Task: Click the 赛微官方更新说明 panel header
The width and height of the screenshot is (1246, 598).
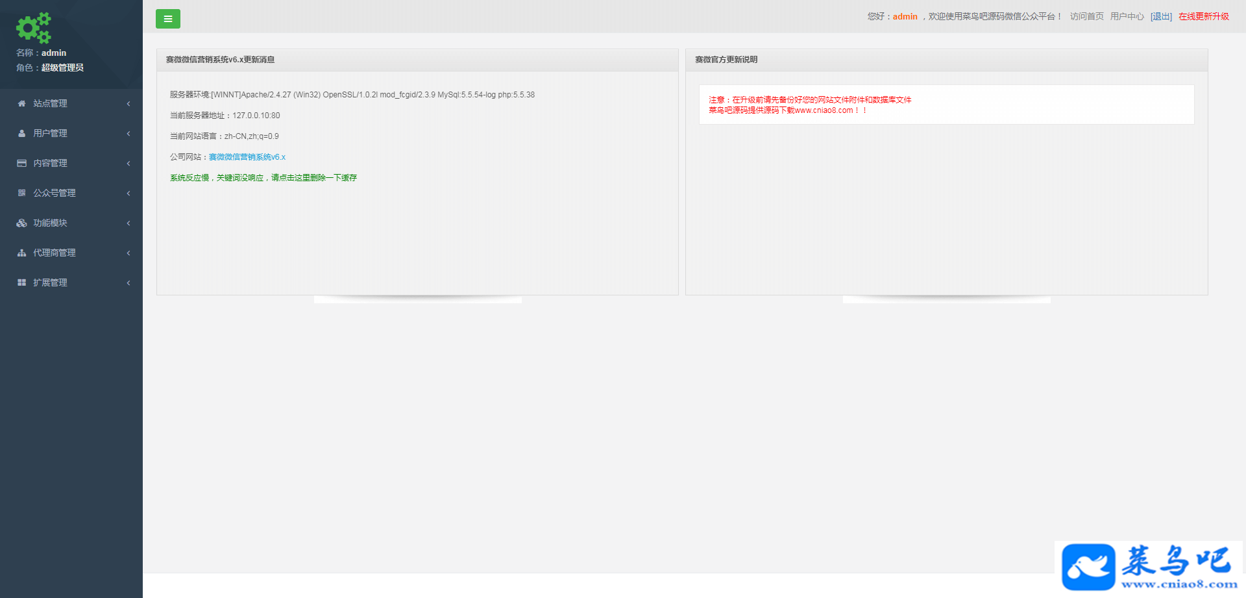Action: (946, 60)
